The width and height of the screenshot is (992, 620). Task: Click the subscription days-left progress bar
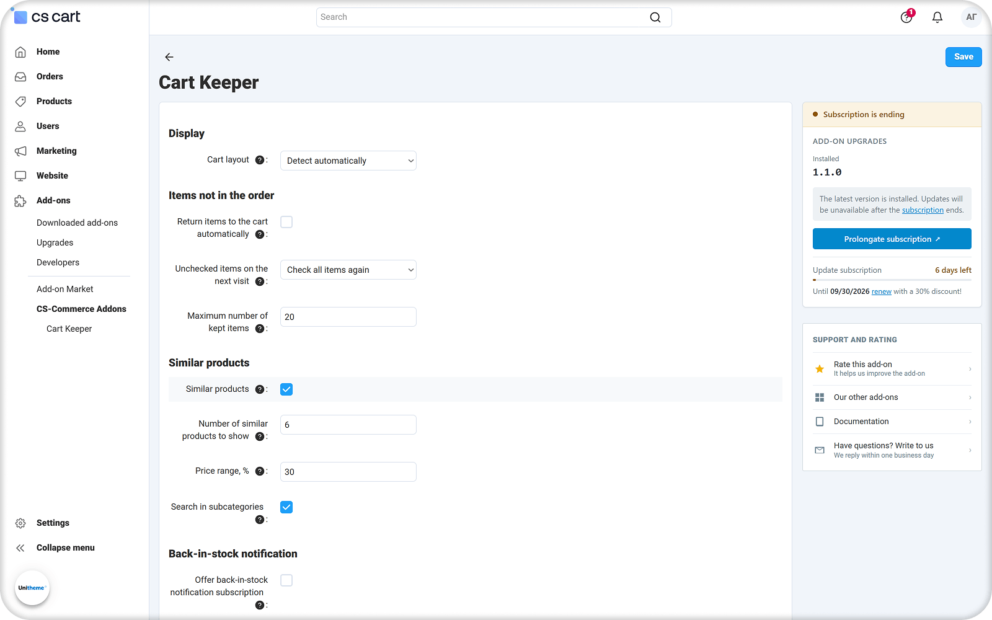tap(892, 280)
